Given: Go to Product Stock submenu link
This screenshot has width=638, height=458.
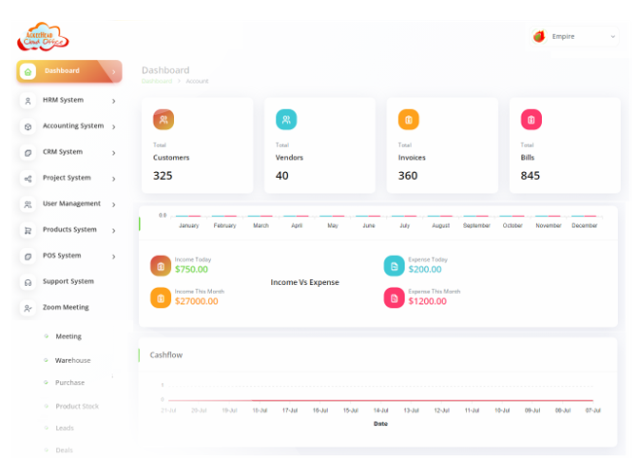Looking at the screenshot, I should click(x=77, y=407).
